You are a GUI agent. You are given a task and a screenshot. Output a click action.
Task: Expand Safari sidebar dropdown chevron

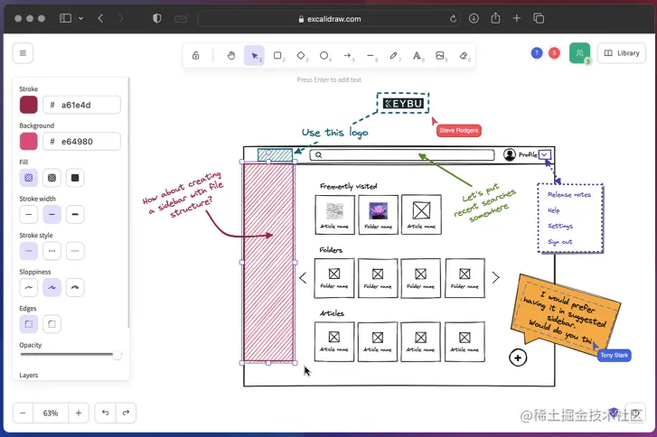click(x=80, y=18)
